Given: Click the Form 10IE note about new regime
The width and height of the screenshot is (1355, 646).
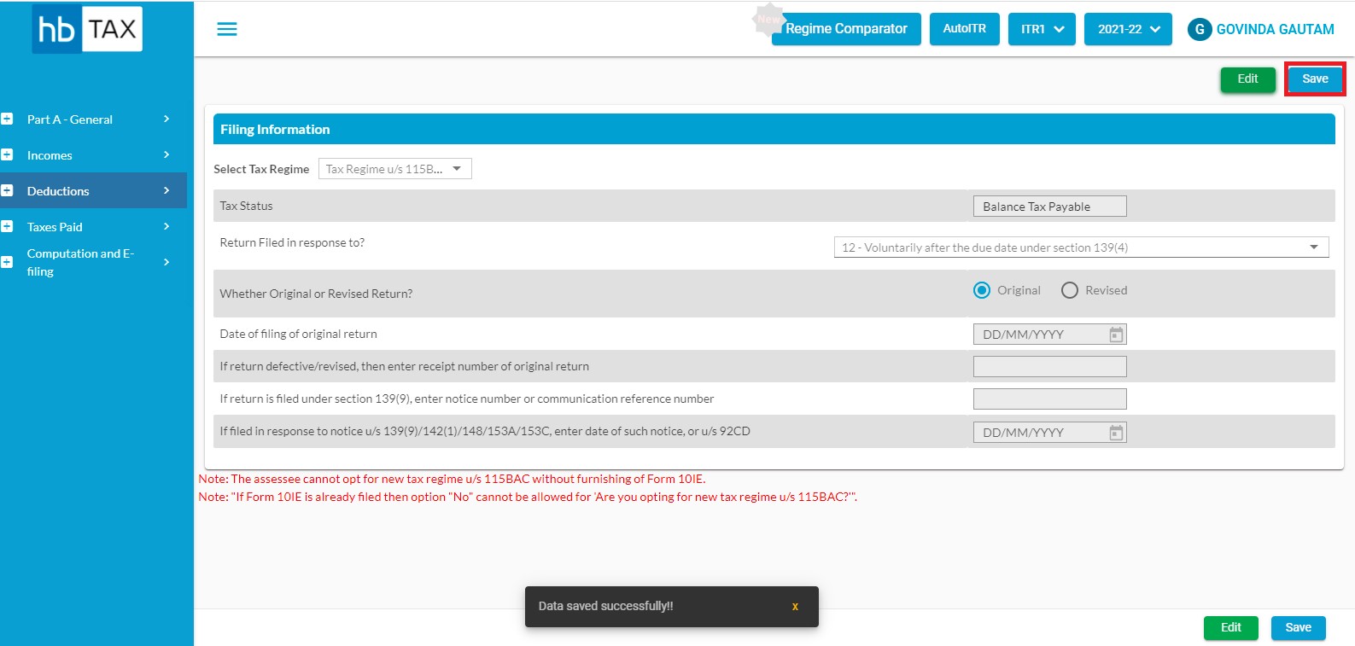Looking at the screenshot, I should coord(452,479).
